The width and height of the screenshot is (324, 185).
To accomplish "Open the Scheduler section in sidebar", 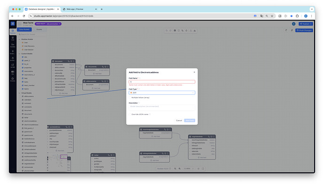I will tap(13, 59).
